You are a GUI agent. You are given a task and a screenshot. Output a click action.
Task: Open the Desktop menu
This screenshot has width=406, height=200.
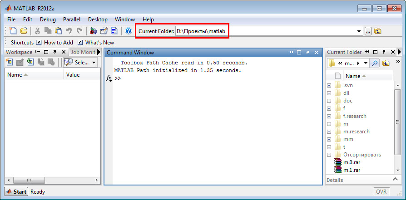pos(98,20)
